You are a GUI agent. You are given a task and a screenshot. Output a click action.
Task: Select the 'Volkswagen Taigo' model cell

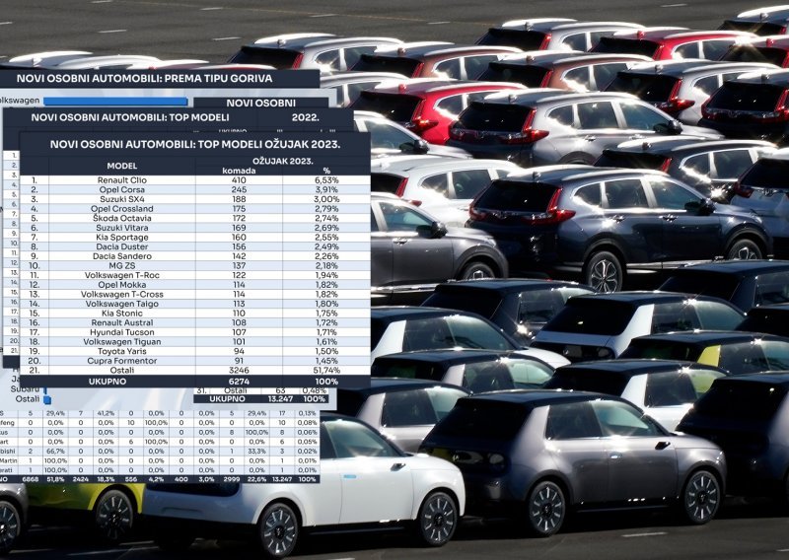(121, 304)
